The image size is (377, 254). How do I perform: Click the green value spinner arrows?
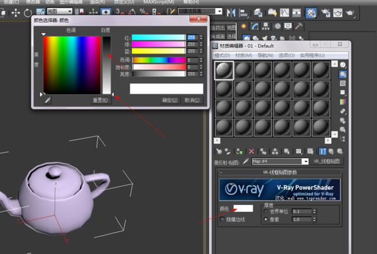(x=201, y=44)
